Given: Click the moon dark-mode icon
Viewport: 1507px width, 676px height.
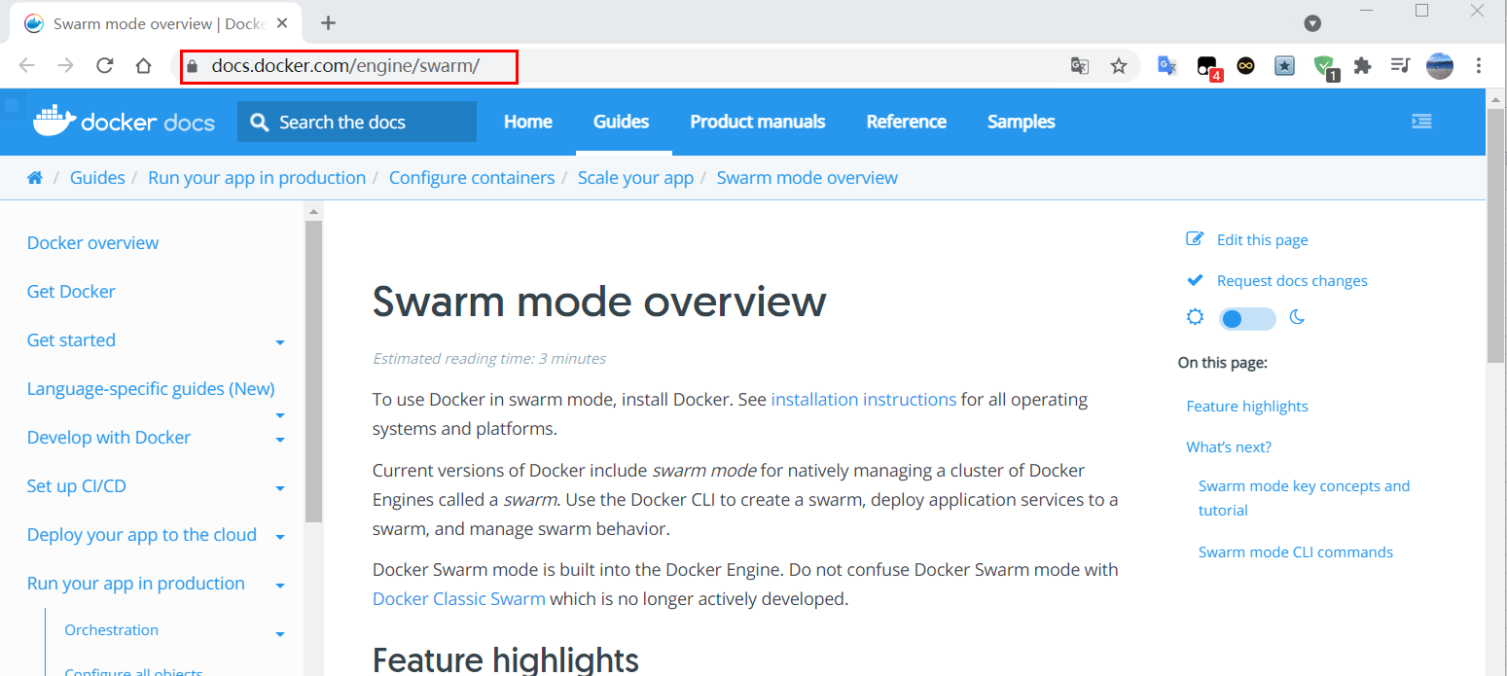Looking at the screenshot, I should point(1297,317).
